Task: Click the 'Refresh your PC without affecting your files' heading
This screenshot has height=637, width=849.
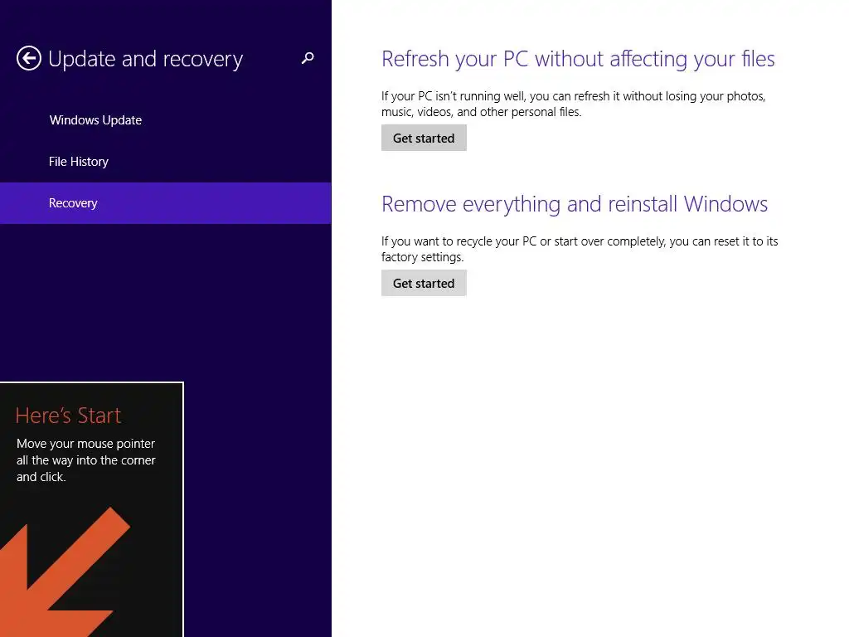Action: pos(578,59)
